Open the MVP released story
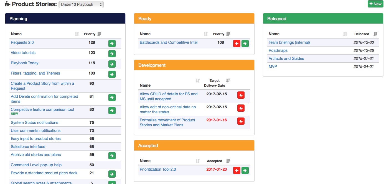 (x=273, y=67)
